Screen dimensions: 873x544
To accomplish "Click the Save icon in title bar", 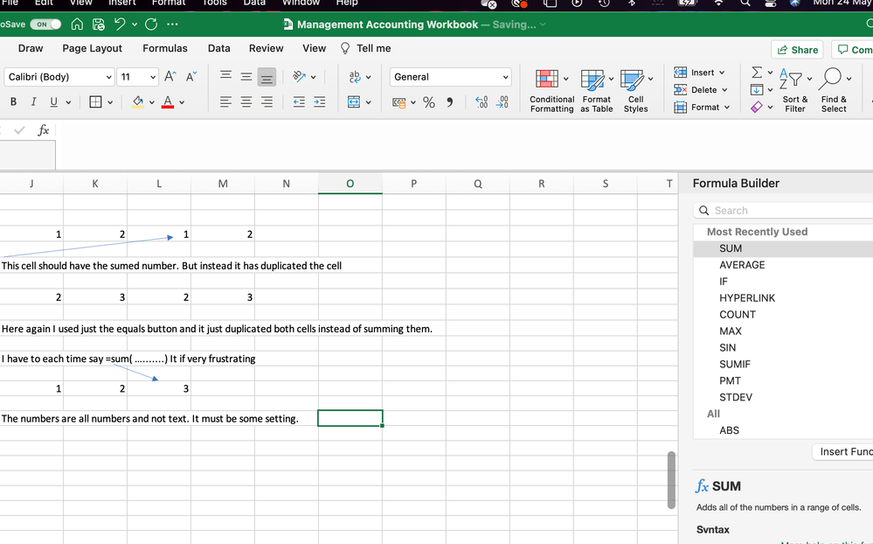I will [x=99, y=24].
